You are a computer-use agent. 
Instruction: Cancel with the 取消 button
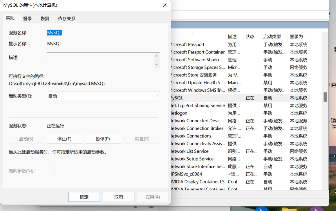coord(118,197)
